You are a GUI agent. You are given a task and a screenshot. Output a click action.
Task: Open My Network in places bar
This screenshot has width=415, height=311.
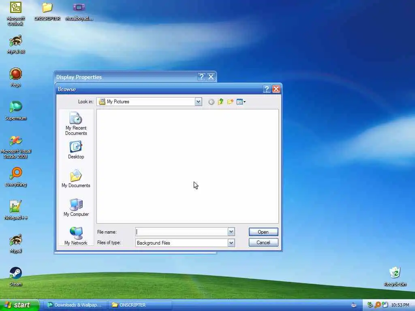(76, 236)
